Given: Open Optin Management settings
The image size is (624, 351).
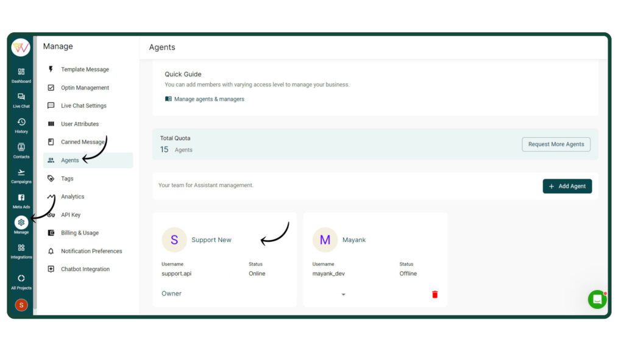Looking at the screenshot, I should pyautogui.click(x=85, y=88).
